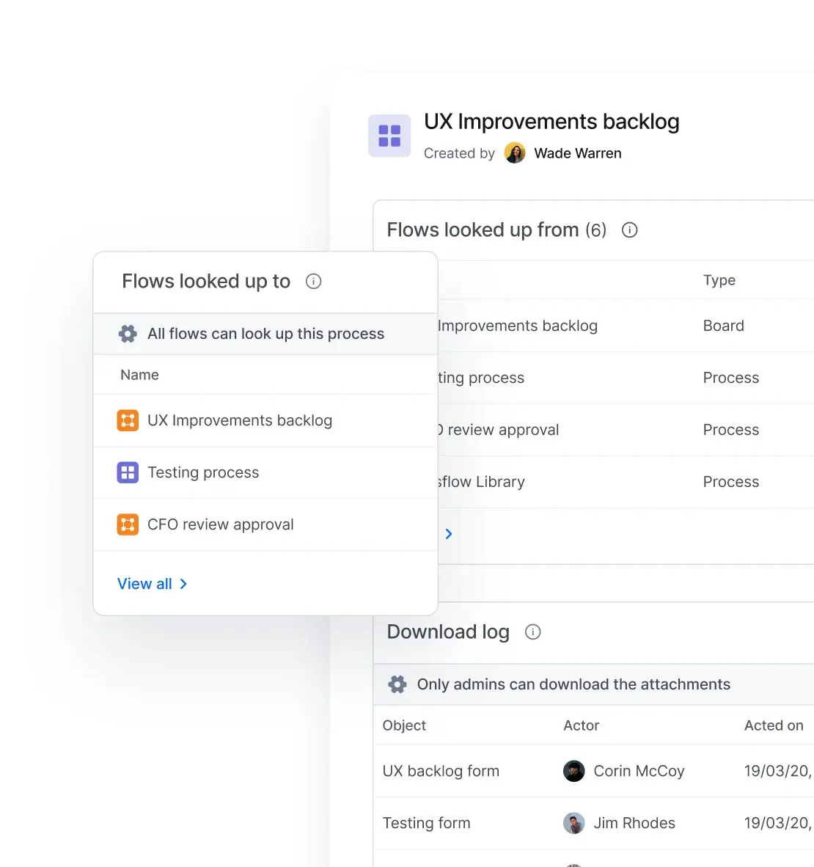
Task: Click the Type column header
Action: (719, 280)
